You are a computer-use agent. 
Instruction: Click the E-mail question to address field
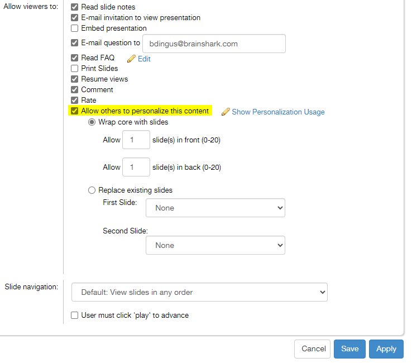coord(214,44)
